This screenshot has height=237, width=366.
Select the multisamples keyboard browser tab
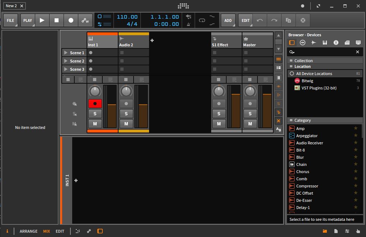pos(325,42)
